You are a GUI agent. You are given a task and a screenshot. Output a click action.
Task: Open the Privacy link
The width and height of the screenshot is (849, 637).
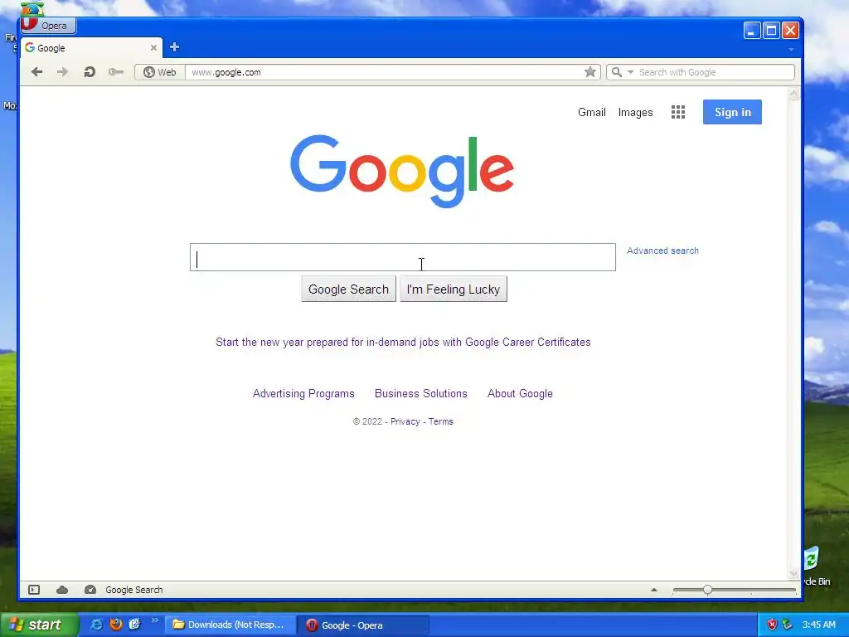click(405, 421)
